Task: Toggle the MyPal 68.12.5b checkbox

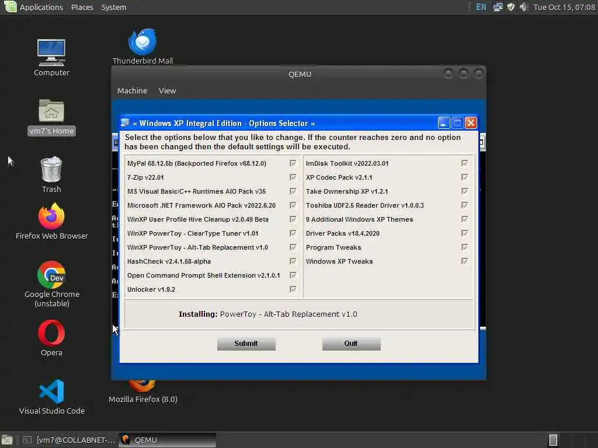Action: point(293,163)
